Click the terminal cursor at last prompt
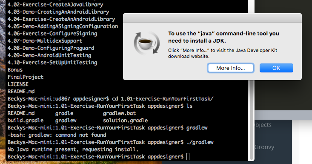Image resolution: width=312 pixels, height=164 pixels. [188, 157]
